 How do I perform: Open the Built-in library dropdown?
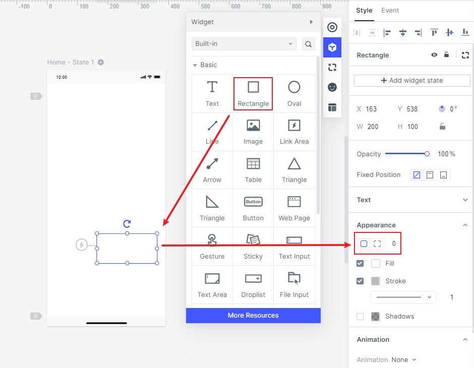coord(244,44)
